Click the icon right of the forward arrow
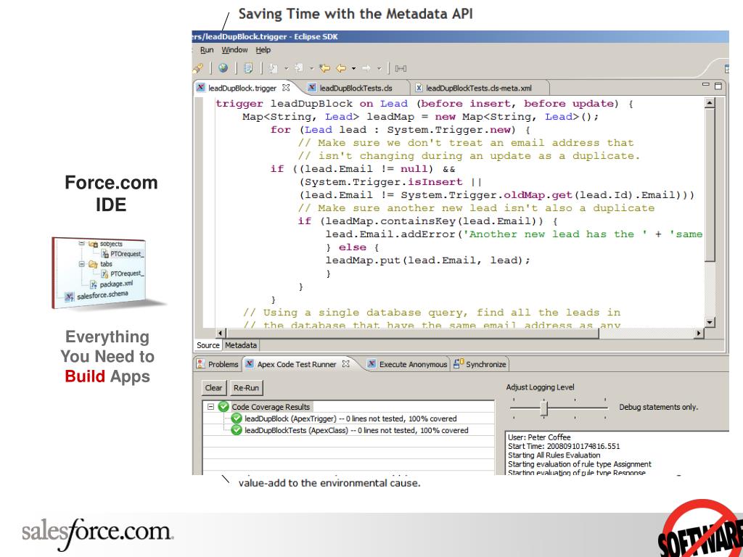743x557 pixels. point(401,68)
